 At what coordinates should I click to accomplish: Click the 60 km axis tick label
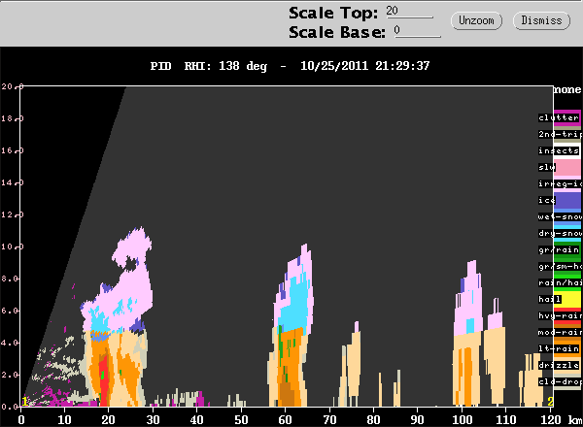(x=285, y=420)
